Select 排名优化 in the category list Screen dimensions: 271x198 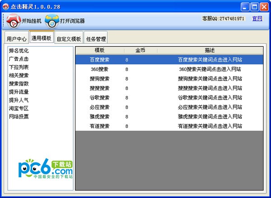(x=19, y=51)
